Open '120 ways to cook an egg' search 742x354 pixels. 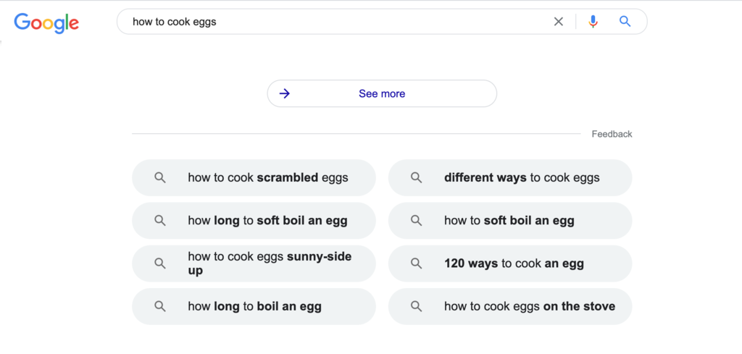[514, 264]
